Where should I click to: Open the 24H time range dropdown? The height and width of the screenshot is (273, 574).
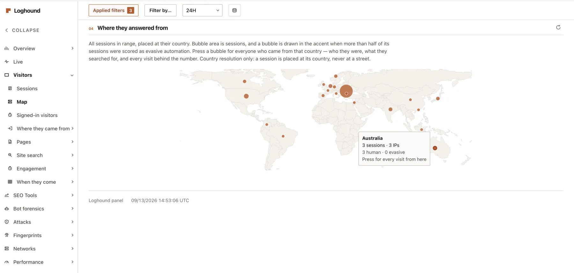(x=202, y=11)
